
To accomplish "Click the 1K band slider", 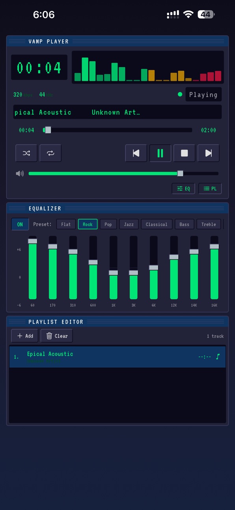I will click(x=113, y=268).
